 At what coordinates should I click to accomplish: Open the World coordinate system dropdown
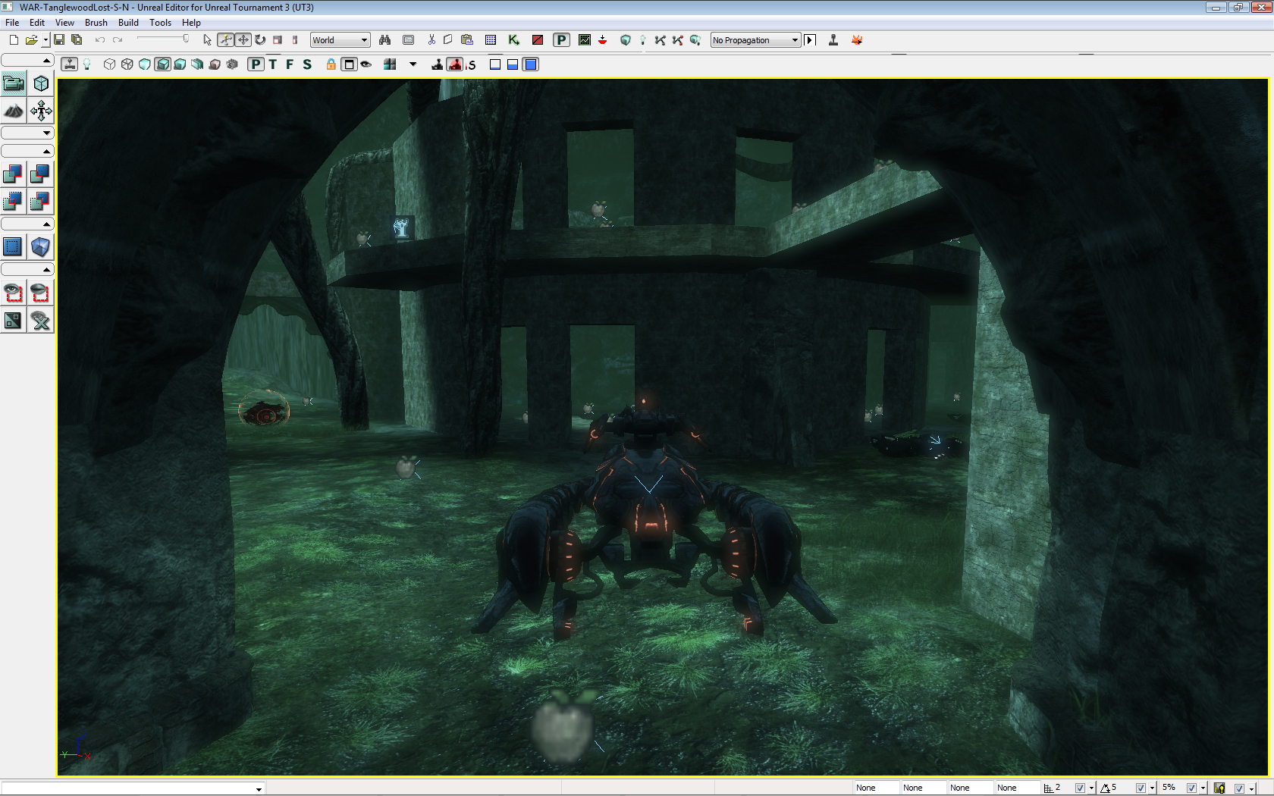coord(340,40)
